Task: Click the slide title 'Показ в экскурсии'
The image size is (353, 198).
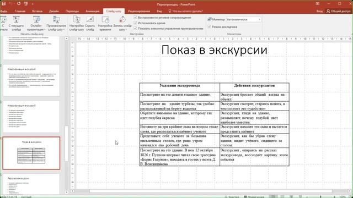Action: [215, 50]
